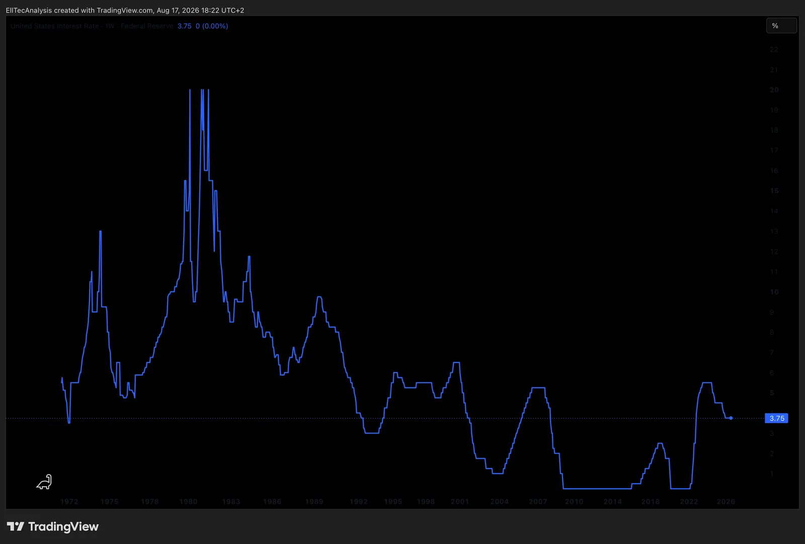Click the 10 value on price axis
The height and width of the screenshot is (544, 805).
click(774, 292)
